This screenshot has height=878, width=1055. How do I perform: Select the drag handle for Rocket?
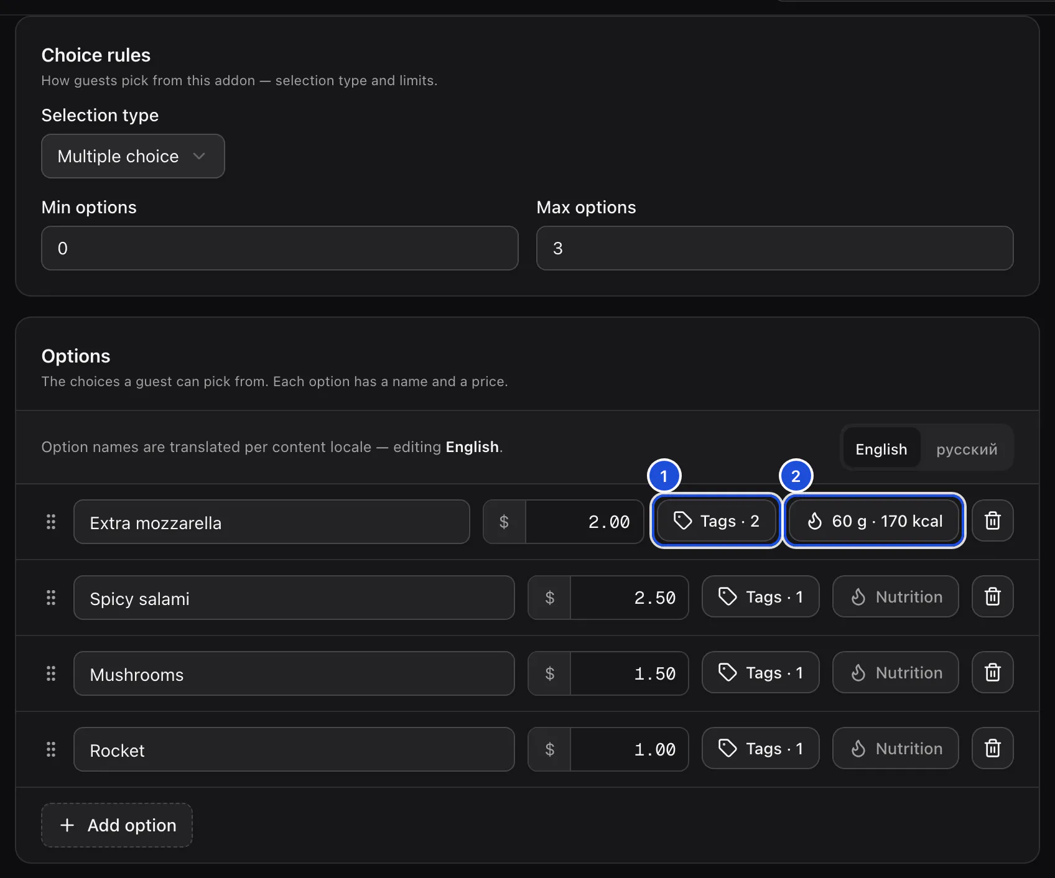[51, 749]
